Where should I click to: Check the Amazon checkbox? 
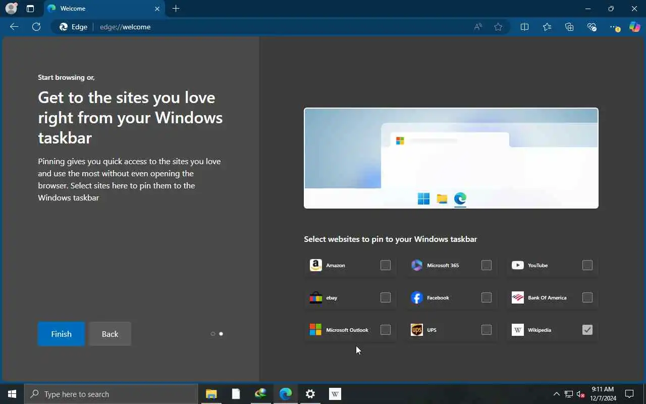click(386, 265)
